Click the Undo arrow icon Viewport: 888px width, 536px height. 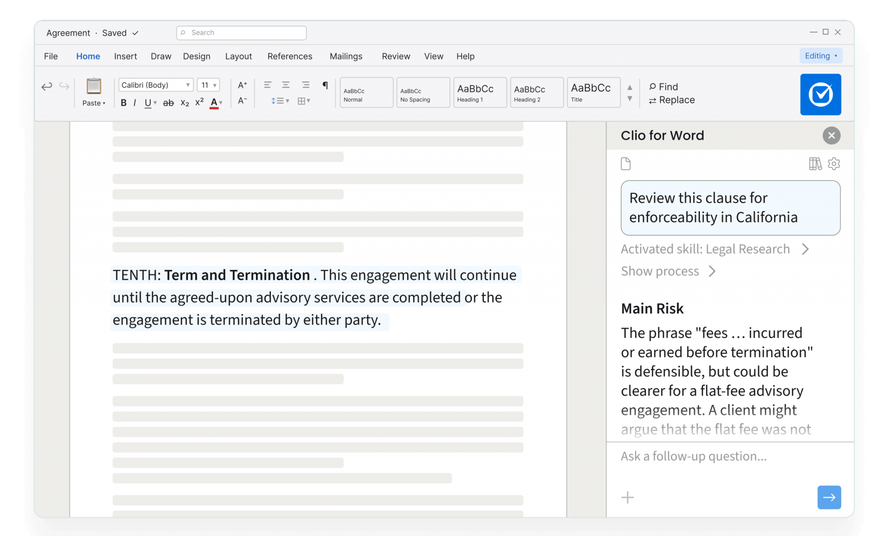click(x=47, y=86)
